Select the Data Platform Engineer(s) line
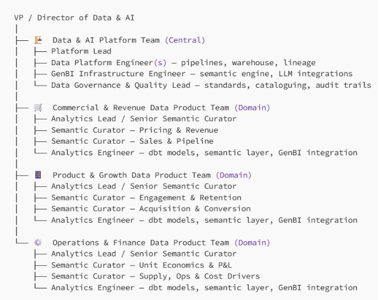This screenshot has width=379, height=300. coord(183,62)
